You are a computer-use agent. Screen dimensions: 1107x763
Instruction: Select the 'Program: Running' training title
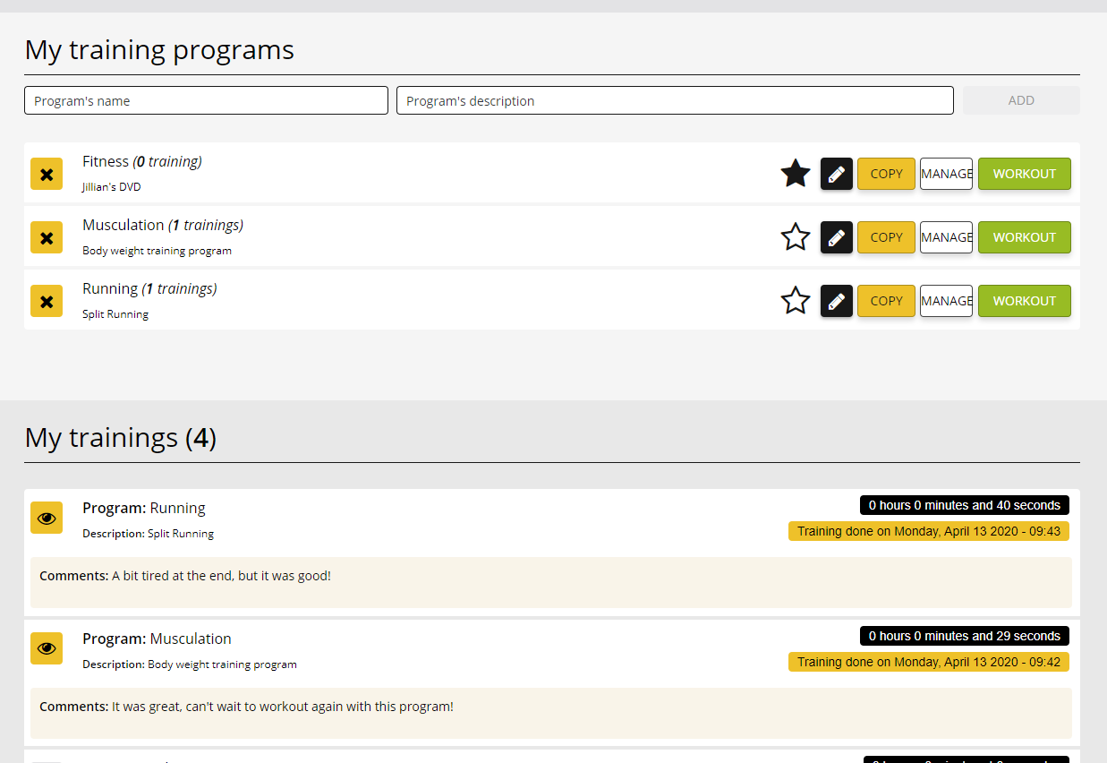click(x=144, y=508)
